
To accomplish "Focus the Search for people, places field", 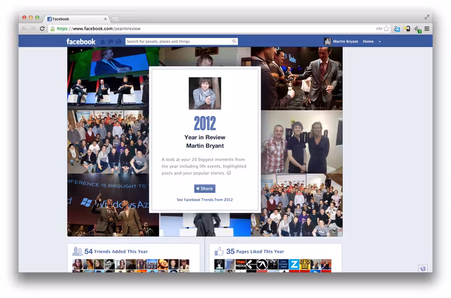I will 178,42.
